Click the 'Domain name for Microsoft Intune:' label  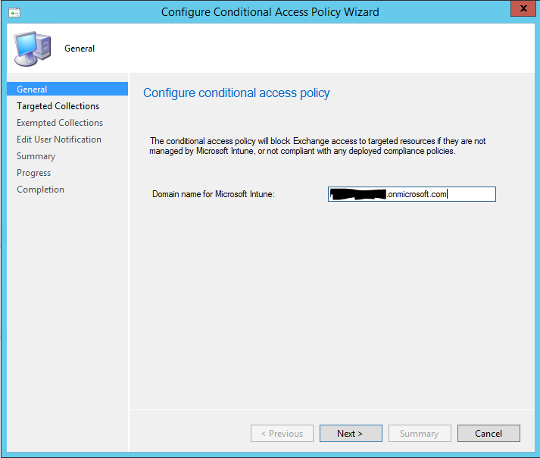(214, 194)
